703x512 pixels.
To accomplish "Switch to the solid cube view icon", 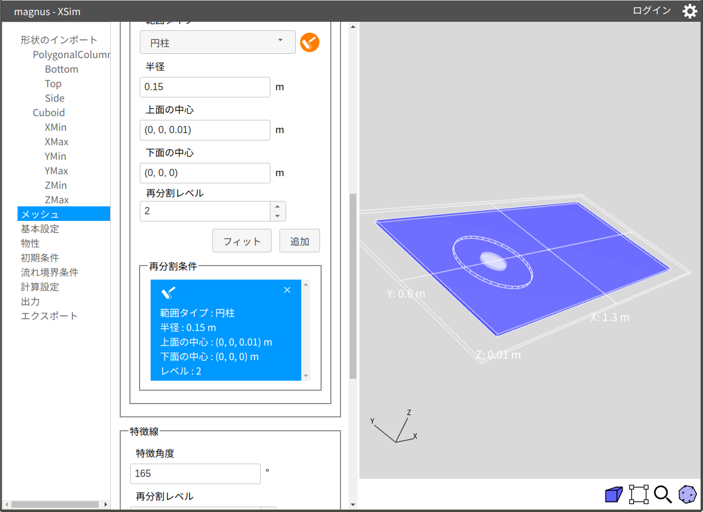I will (x=614, y=494).
